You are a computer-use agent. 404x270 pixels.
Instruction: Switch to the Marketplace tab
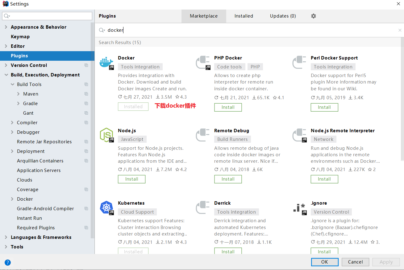(x=204, y=16)
